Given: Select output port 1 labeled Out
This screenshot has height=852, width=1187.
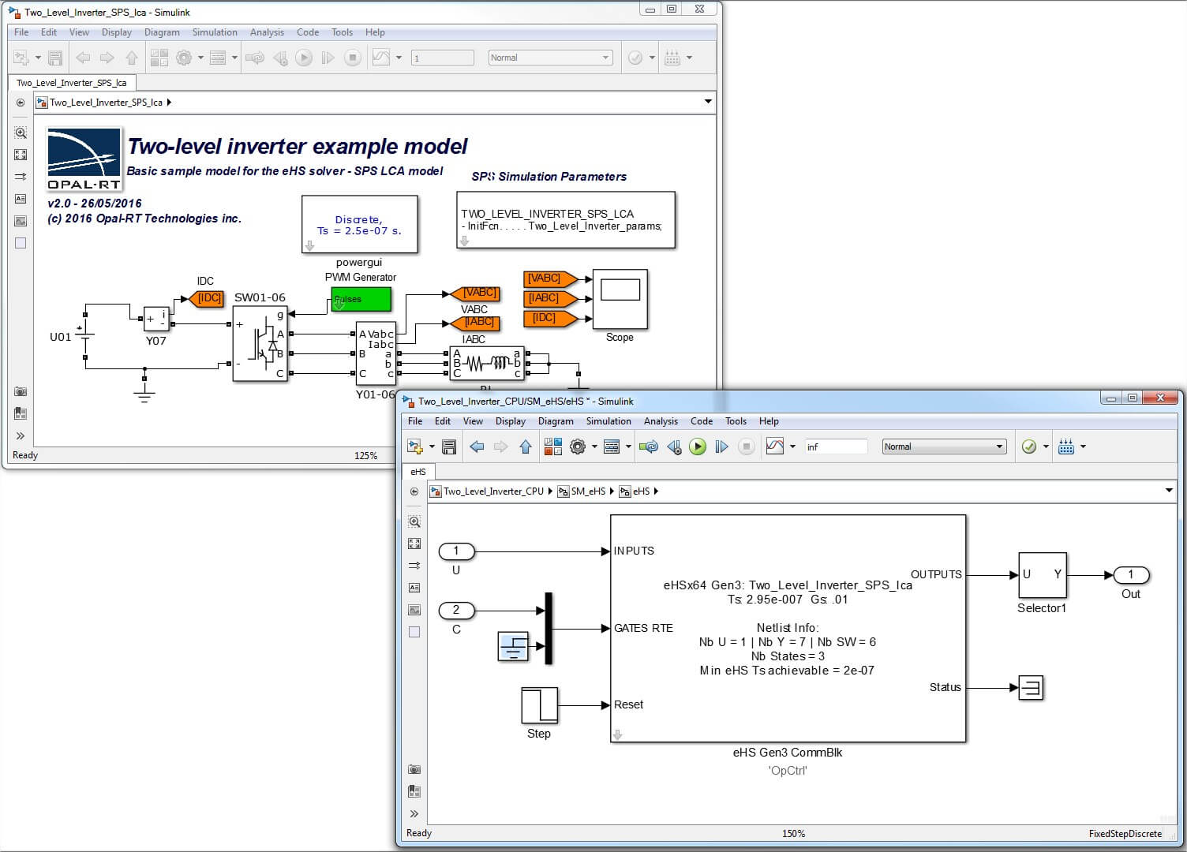Looking at the screenshot, I should click(1131, 575).
